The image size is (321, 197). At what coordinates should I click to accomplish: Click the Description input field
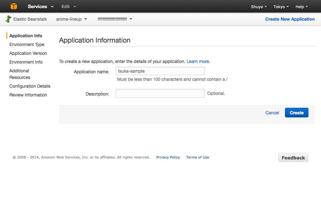[160, 93]
